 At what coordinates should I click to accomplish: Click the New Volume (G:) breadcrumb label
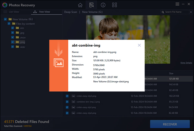92,12
